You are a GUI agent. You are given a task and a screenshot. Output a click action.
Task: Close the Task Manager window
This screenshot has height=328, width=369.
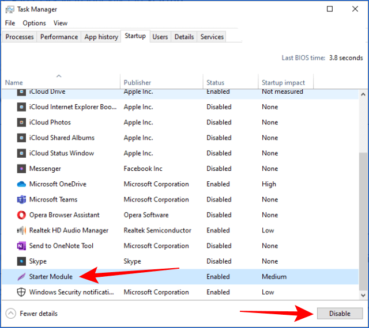click(x=355, y=9)
